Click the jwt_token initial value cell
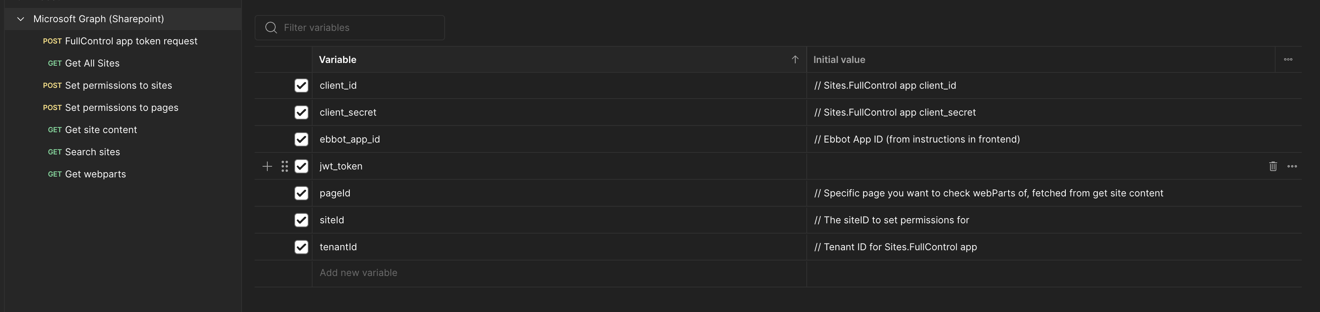The width and height of the screenshot is (1320, 312). coord(1025,166)
